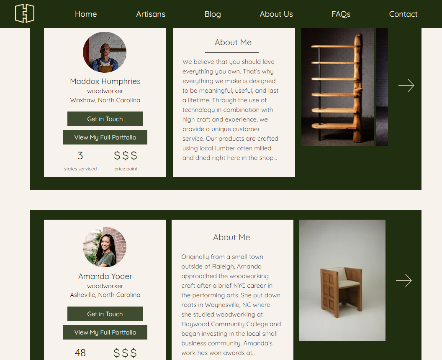Open the wooden bookshelf photo
The image size is (442, 360).
tap(337, 87)
